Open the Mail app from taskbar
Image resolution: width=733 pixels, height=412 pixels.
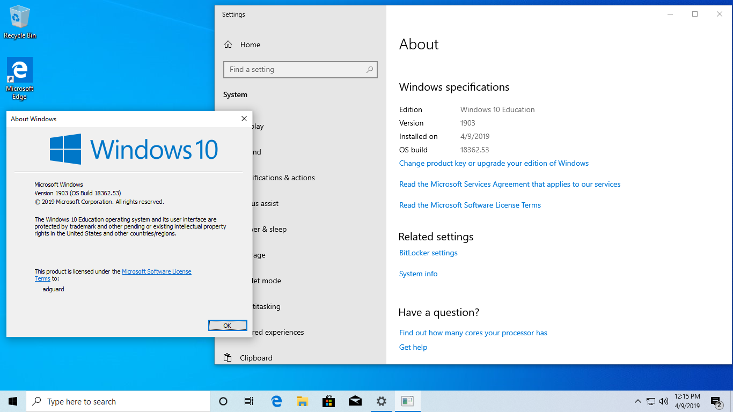pyautogui.click(x=355, y=401)
